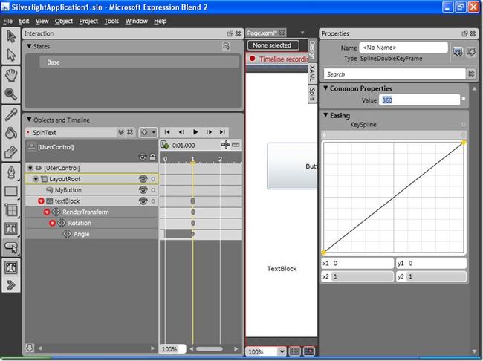
Task: Click the state transition options icon
Action: 227,47
